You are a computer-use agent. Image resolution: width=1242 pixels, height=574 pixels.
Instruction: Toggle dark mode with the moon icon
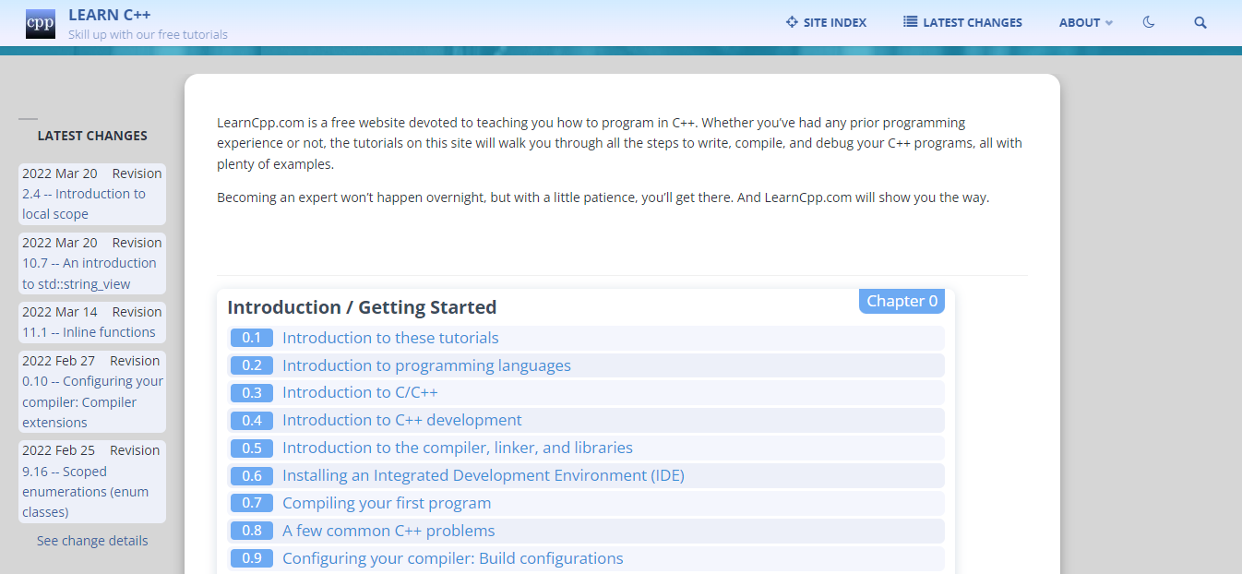(x=1148, y=21)
